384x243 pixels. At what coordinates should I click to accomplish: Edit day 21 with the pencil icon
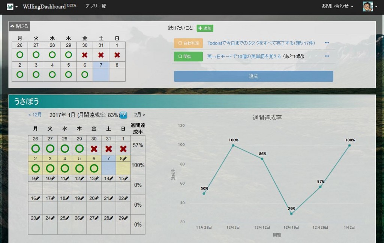tap(111, 198)
